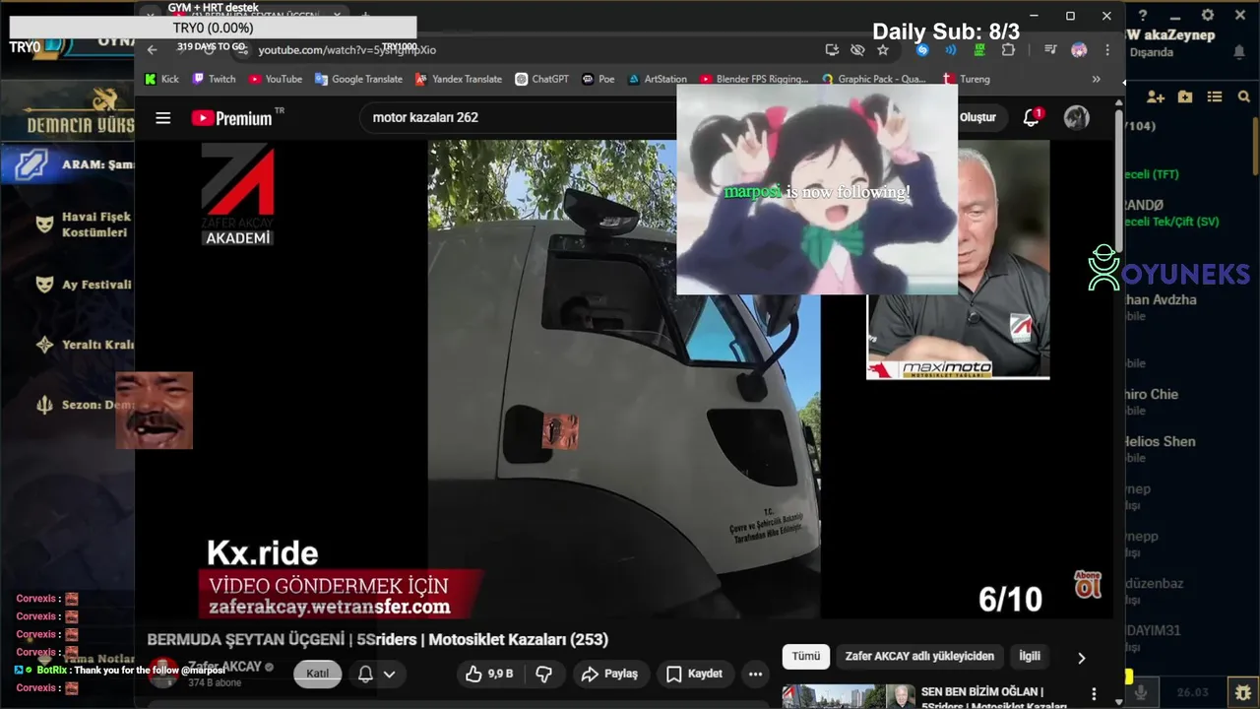Image resolution: width=1260 pixels, height=709 pixels.
Task: Open the Twitch bookmark
Action: [214, 79]
